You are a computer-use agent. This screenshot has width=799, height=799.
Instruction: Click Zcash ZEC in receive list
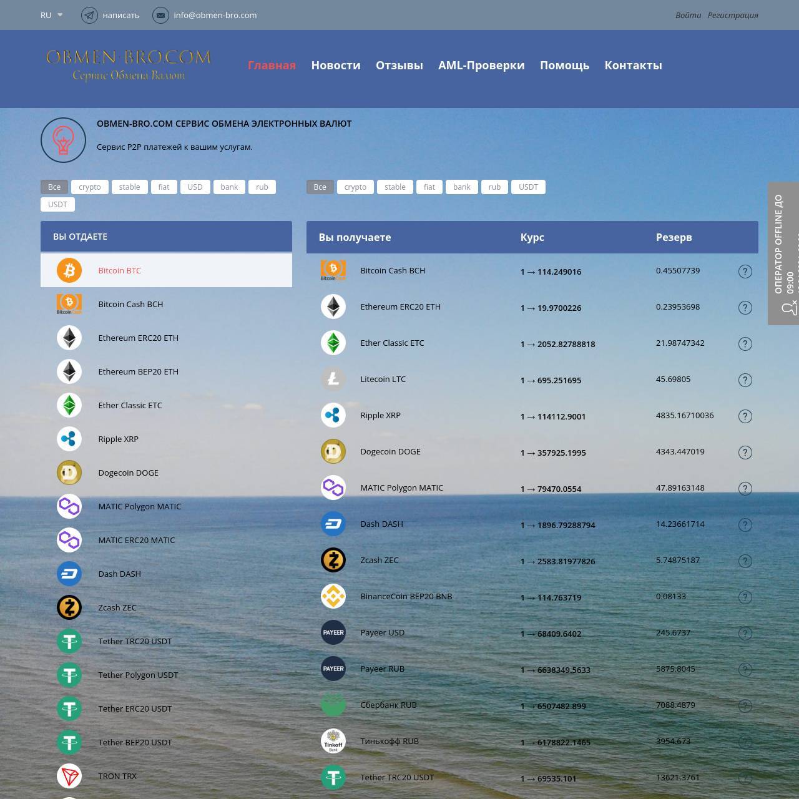click(379, 560)
